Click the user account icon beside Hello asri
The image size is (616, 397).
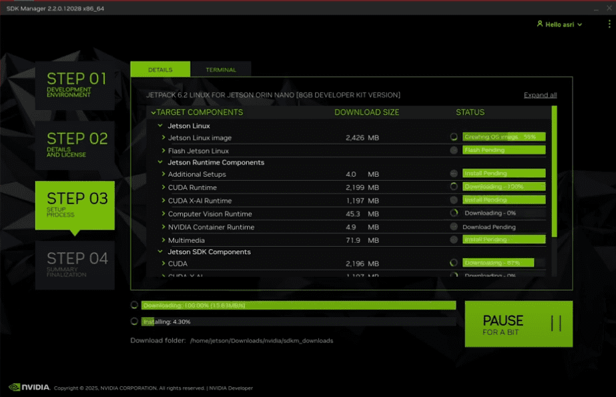pos(539,24)
